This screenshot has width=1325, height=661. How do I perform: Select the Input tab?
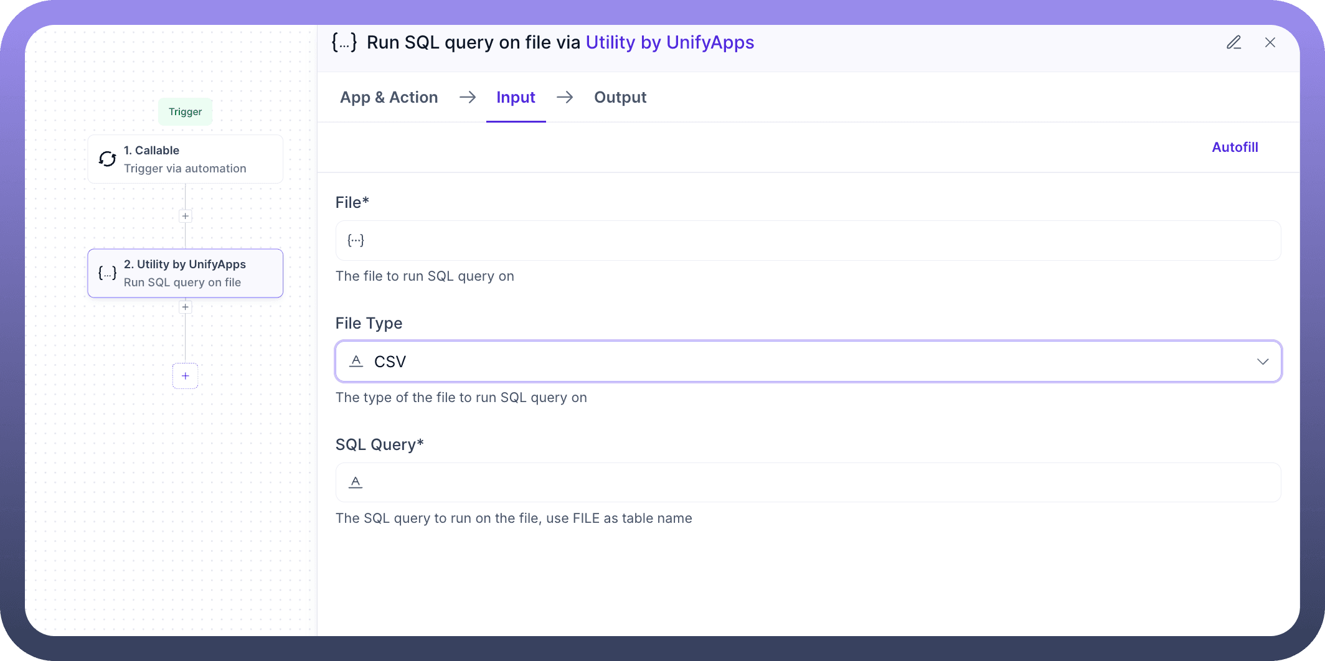[x=516, y=97]
